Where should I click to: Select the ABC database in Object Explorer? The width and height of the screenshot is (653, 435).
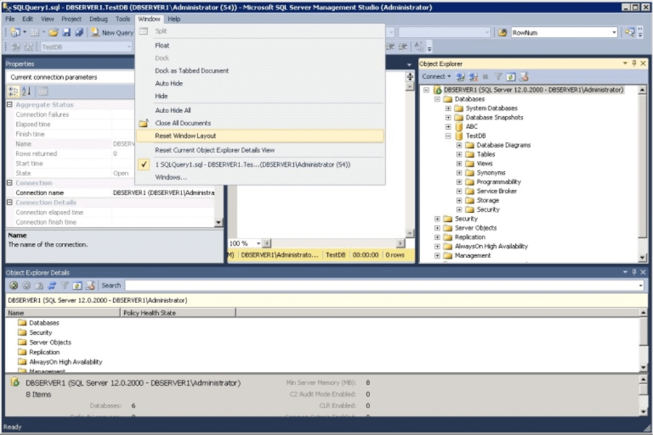point(472,127)
